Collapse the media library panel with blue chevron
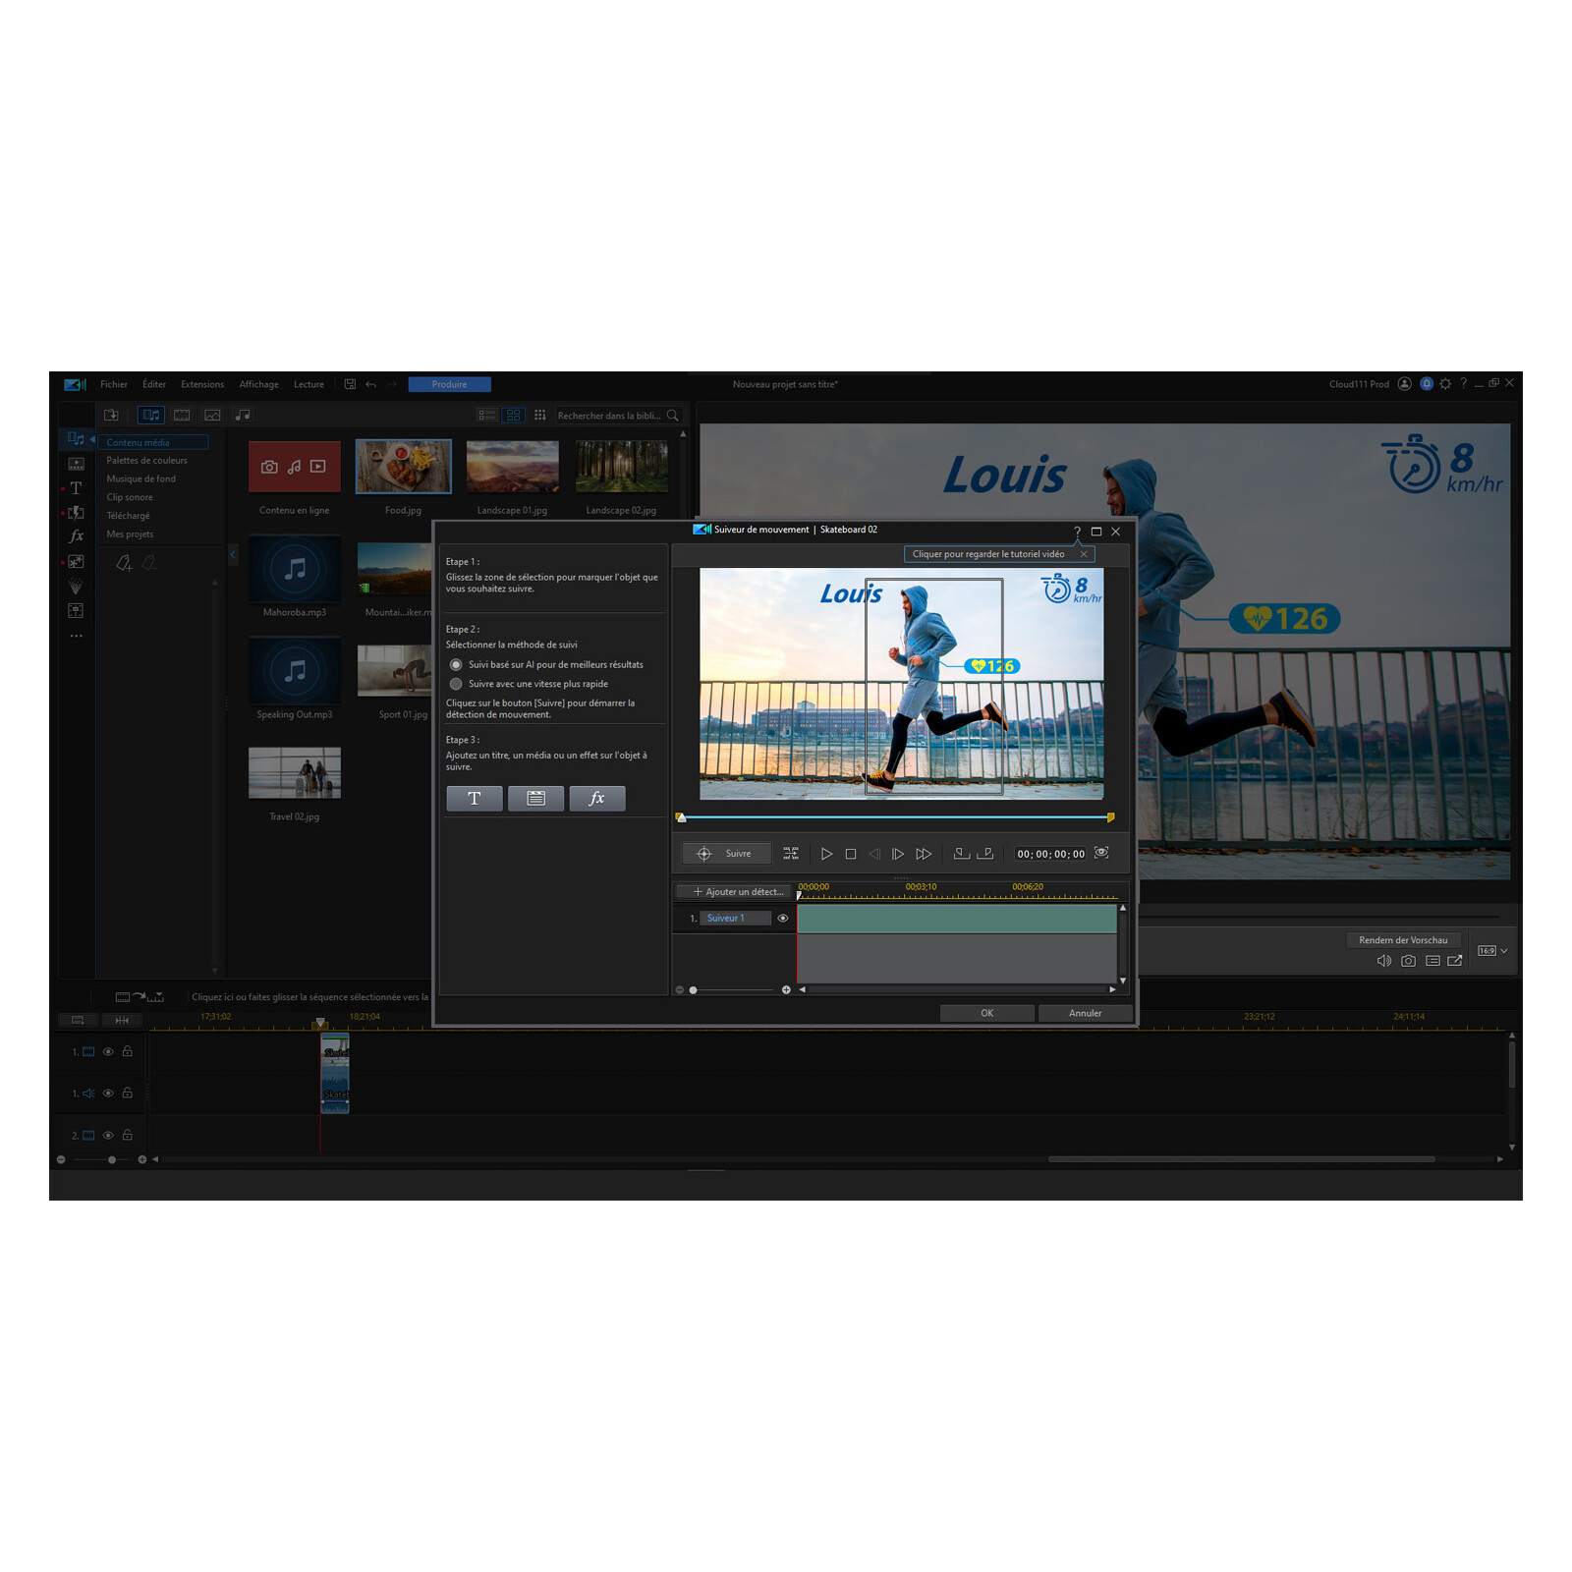The image size is (1572, 1572). 232,554
